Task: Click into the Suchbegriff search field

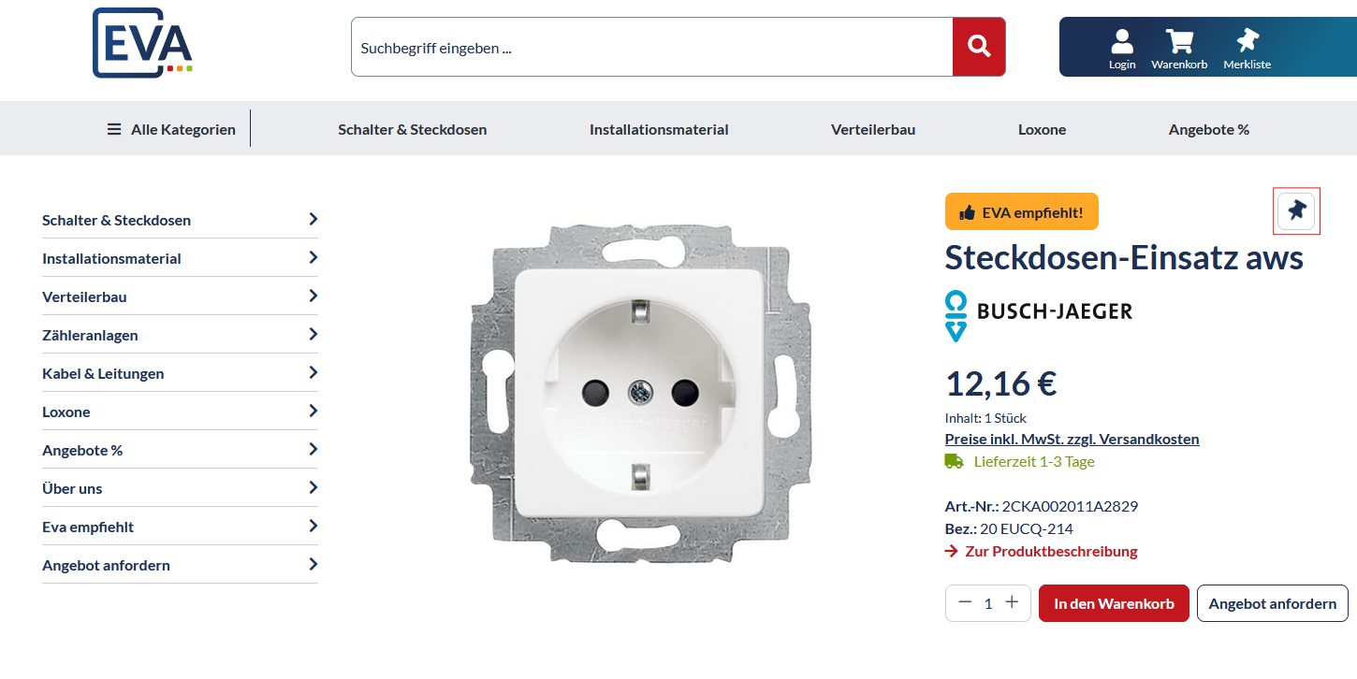Action: pyautogui.click(x=650, y=47)
